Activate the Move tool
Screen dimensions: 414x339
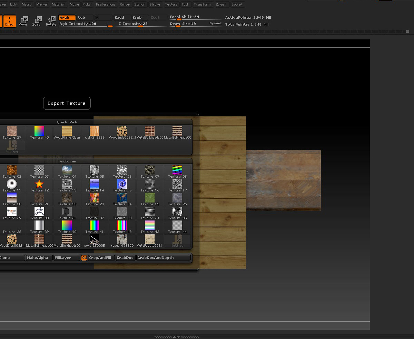pyautogui.click(x=23, y=21)
